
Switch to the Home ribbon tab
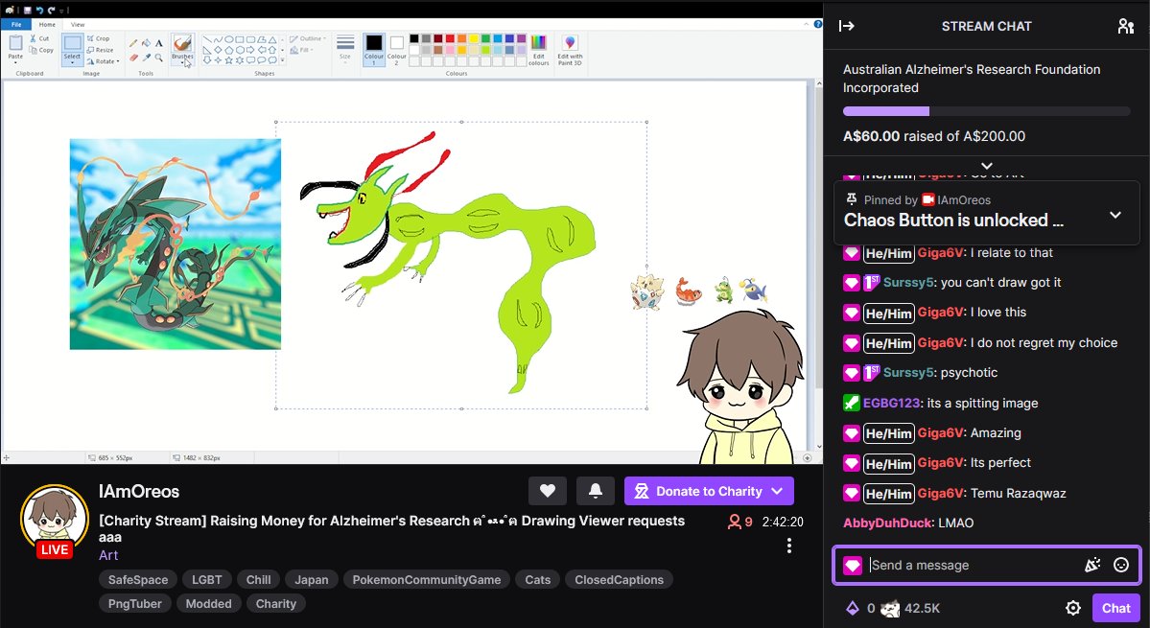47,25
